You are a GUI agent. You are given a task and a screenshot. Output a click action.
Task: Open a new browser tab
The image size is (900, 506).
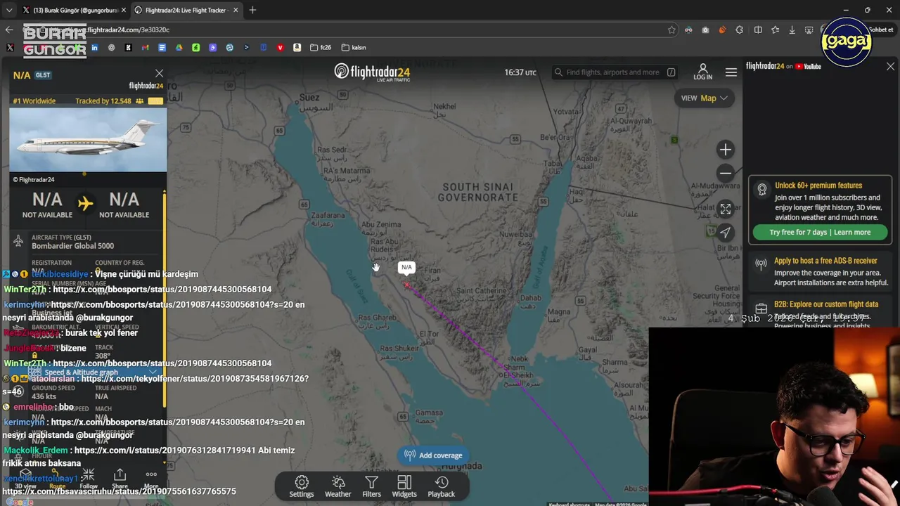[252, 10]
